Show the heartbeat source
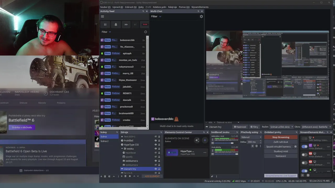Viewport: 335px width, 188px height. pos(155,153)
